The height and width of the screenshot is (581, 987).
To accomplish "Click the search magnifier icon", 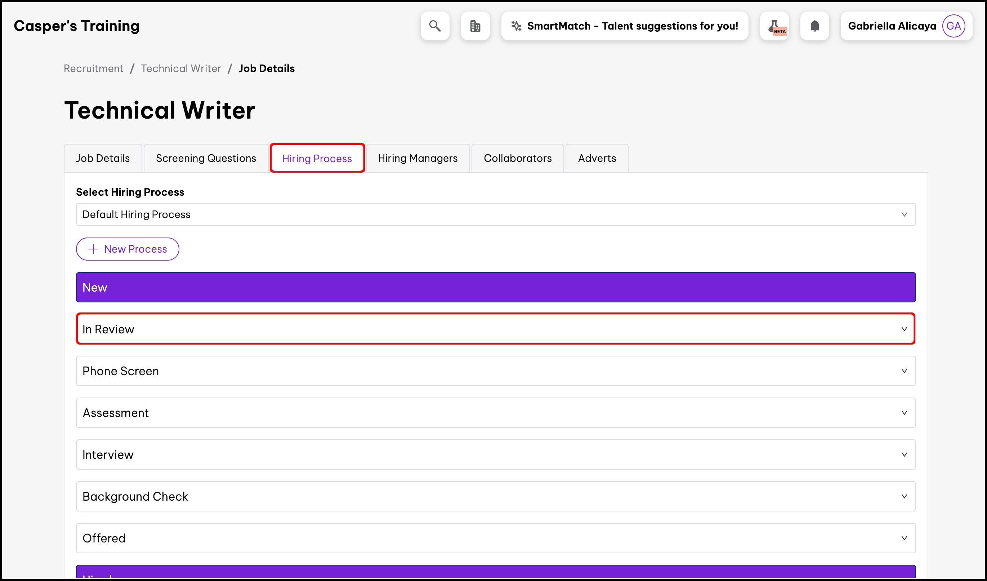I will pos(435,26).
